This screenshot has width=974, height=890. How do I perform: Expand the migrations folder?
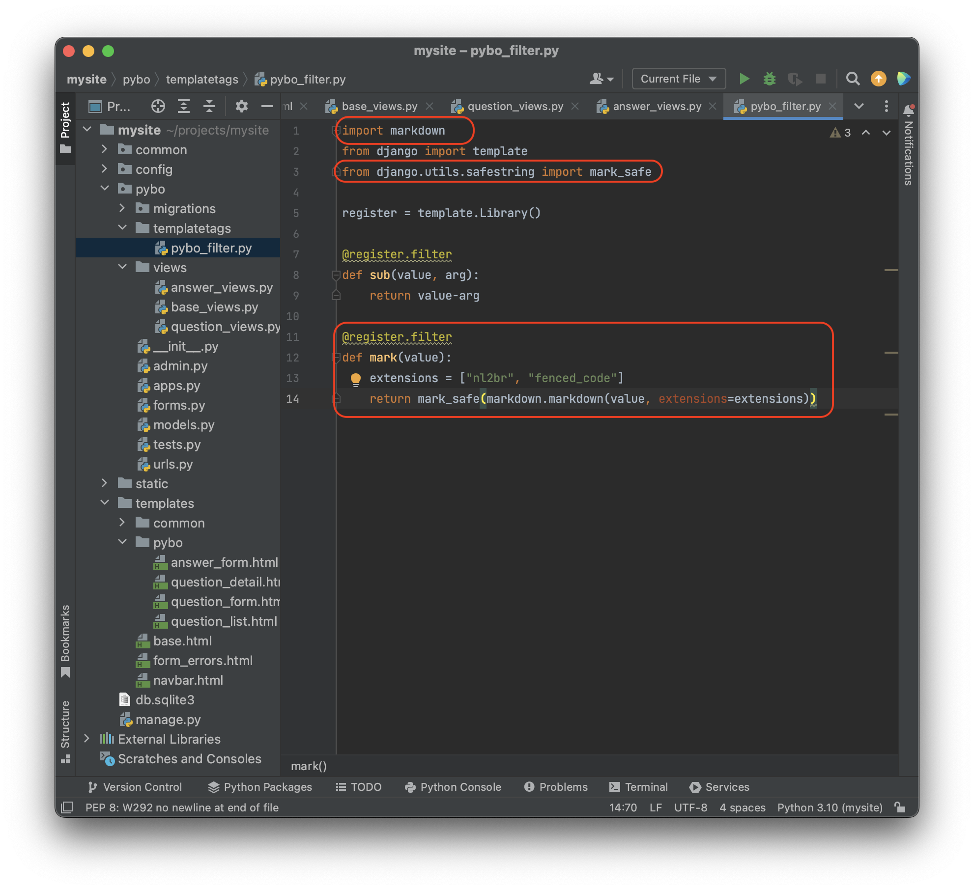point(122,208)
